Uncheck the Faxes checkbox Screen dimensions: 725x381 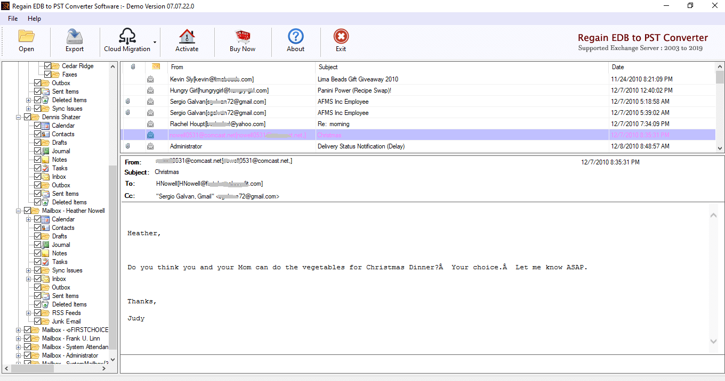(47, 74)
